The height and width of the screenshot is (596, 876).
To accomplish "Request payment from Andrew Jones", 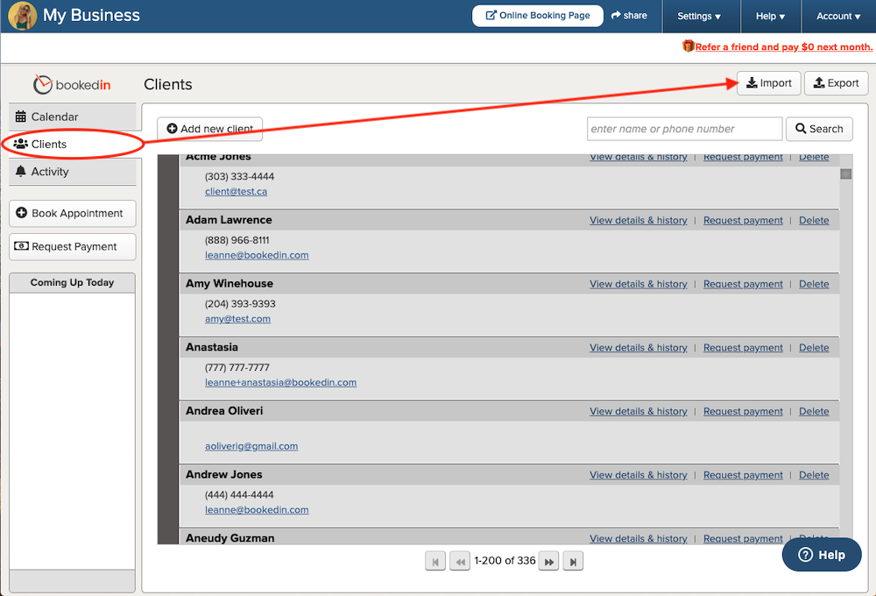I will point(743,475).
